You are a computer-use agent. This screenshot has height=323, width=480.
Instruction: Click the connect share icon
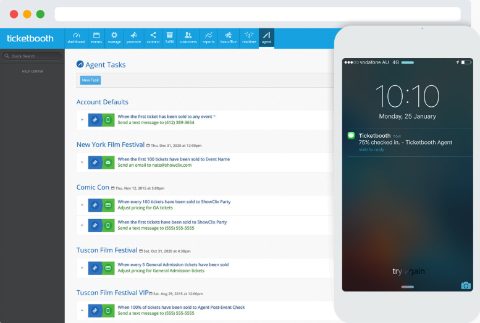pyautogui.click(x=153, y=38)
